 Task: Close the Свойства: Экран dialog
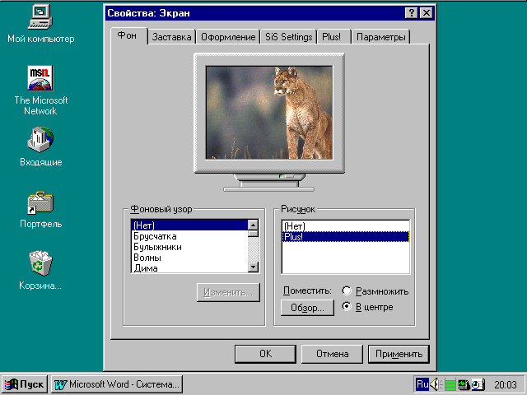427,13
